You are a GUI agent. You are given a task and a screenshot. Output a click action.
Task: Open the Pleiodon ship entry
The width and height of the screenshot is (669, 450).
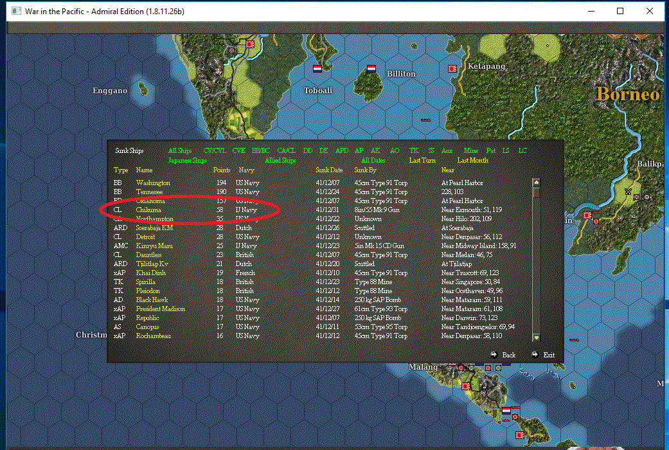pyautogui.click(x=148, y=291)
